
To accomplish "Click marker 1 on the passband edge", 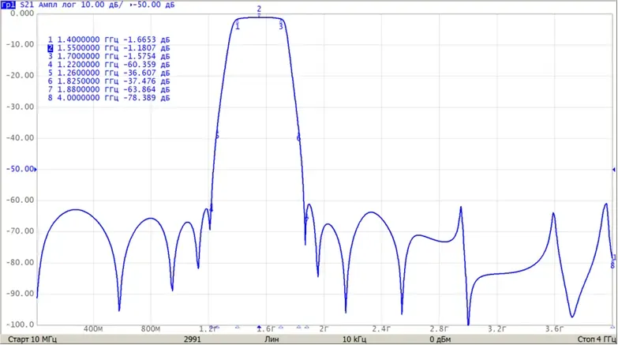I will 238,26.
